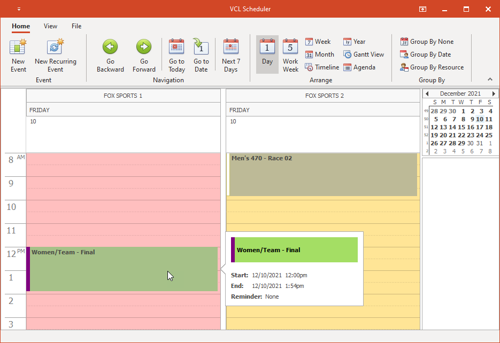Select the Day view in Arrange group
Image resolution: width=500 pixels, height=343 pixels.
(267, 53)
